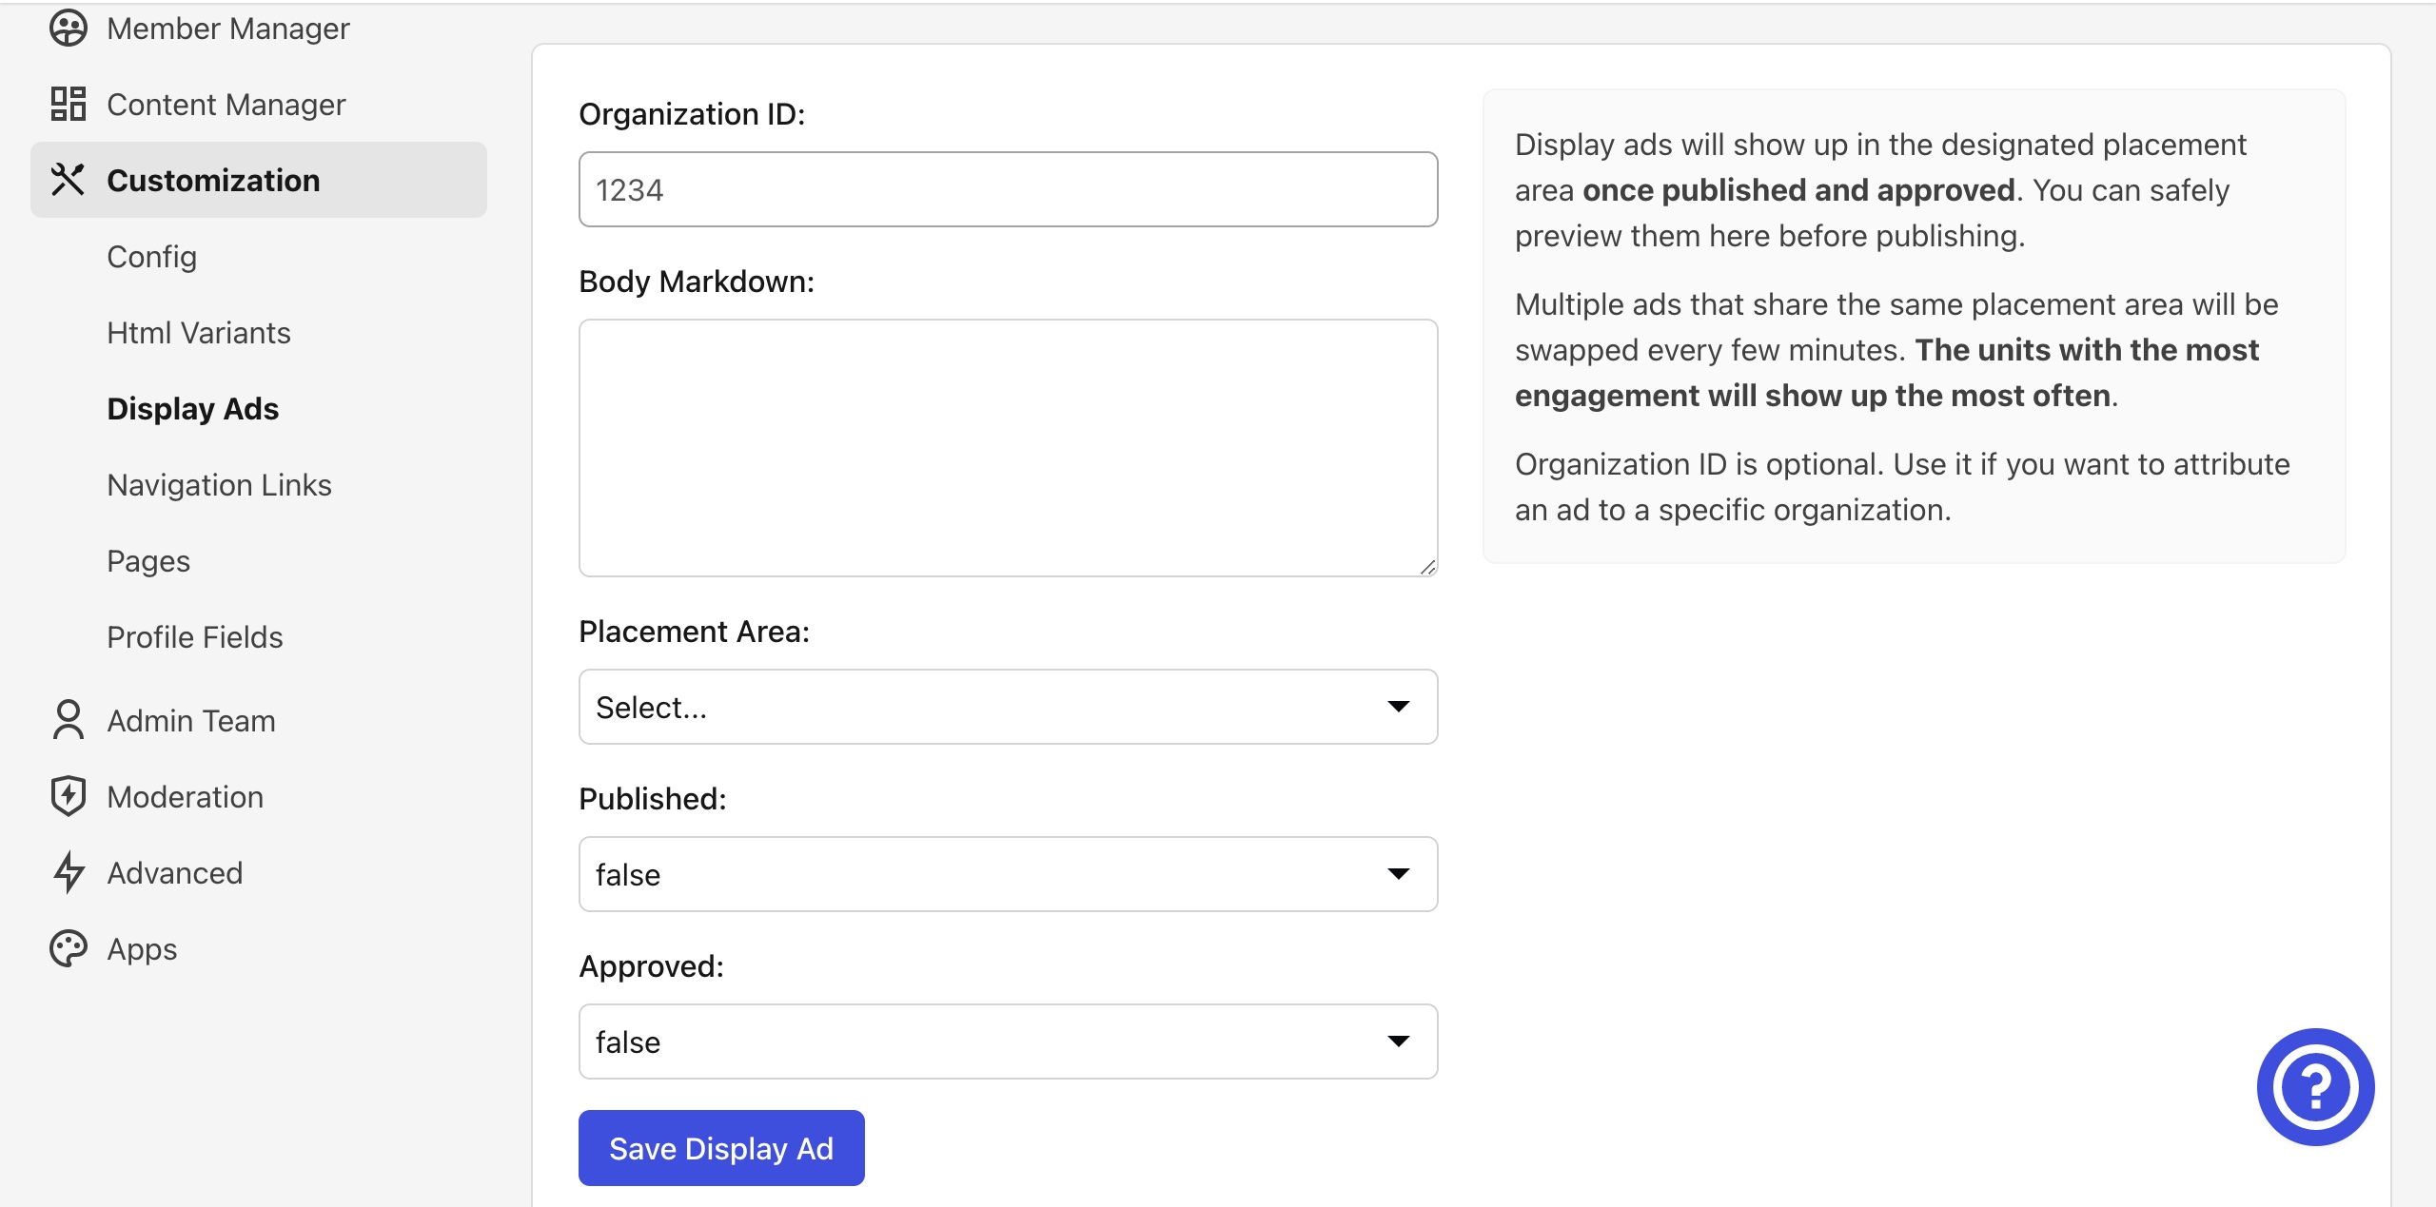Open the Navigation Links page
Image resolution: width=2436 pixels, height=1207 pixels.
click(219, 484)
